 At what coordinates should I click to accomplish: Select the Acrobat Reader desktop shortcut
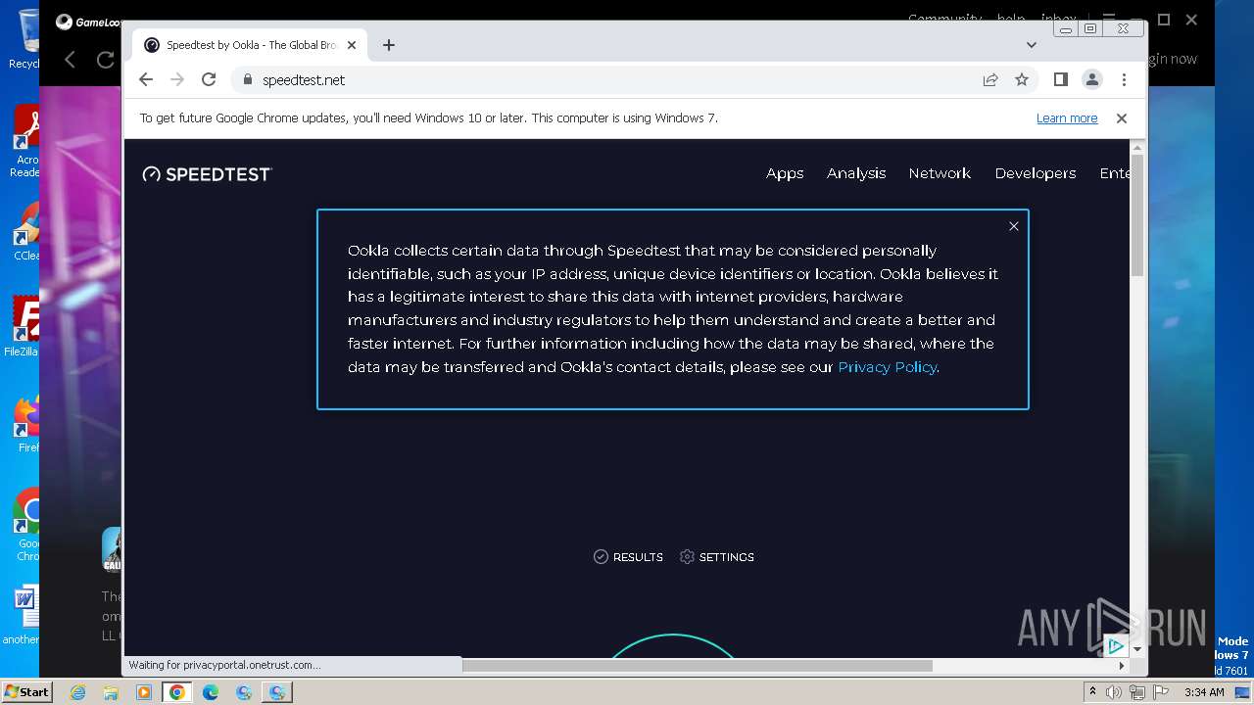(x=24, y=142)
